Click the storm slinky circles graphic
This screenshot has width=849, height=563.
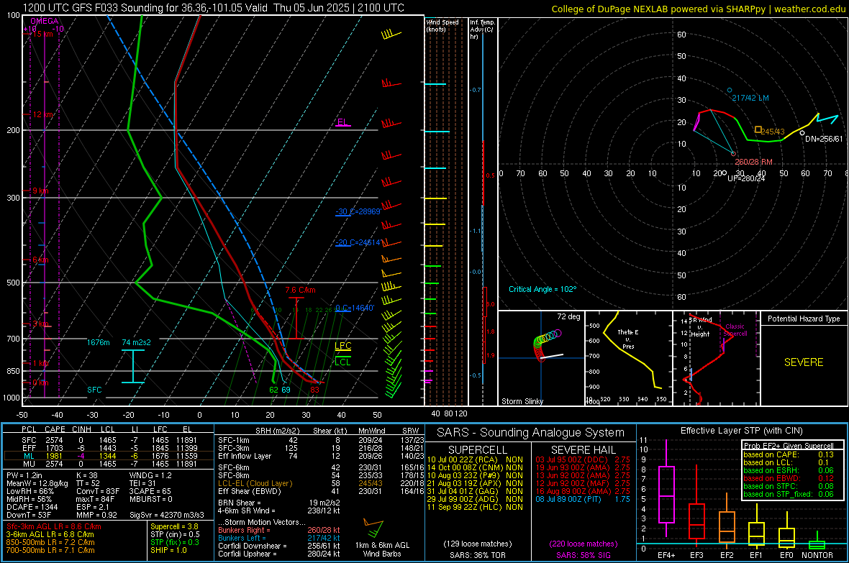click(547, 344)
